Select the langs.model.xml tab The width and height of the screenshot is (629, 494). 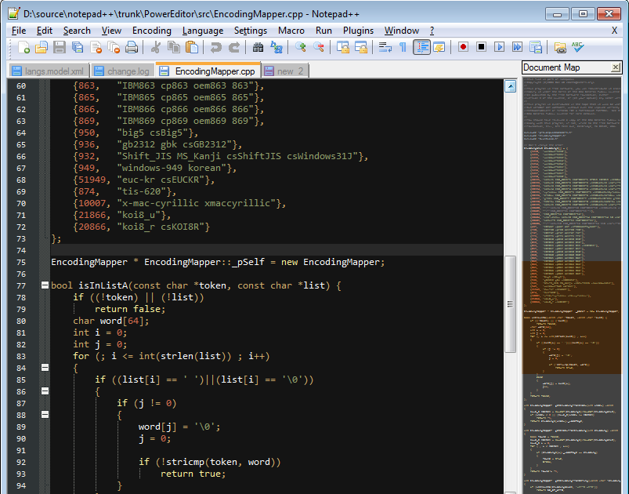click(x=50, y=70)
